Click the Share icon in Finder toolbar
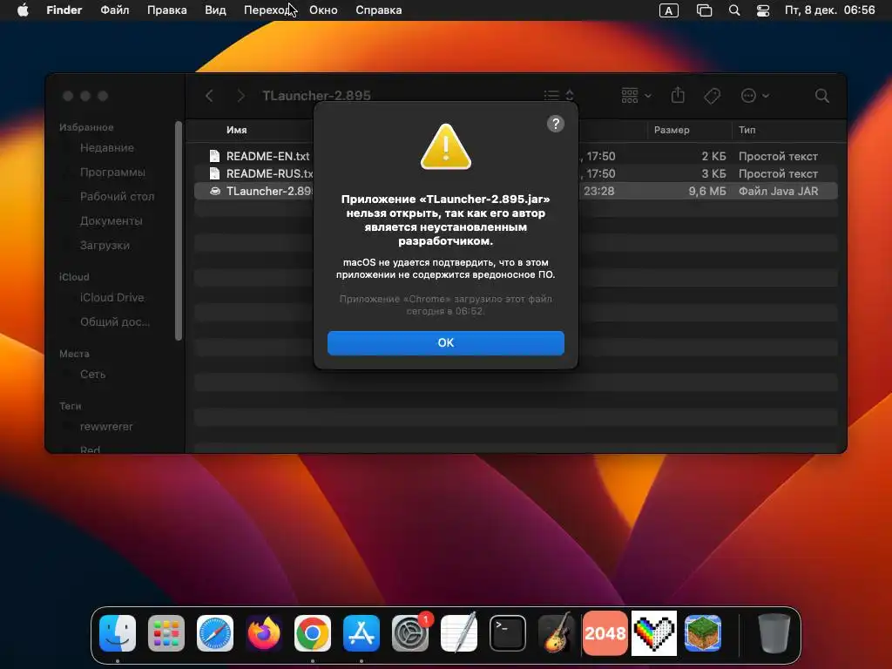 (x=678, y=95)
